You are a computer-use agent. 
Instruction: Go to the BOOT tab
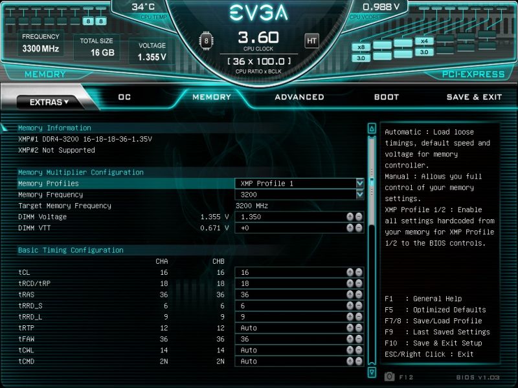click(387, 97)
